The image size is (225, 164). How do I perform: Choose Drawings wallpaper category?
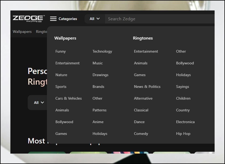tap(101, 75)
